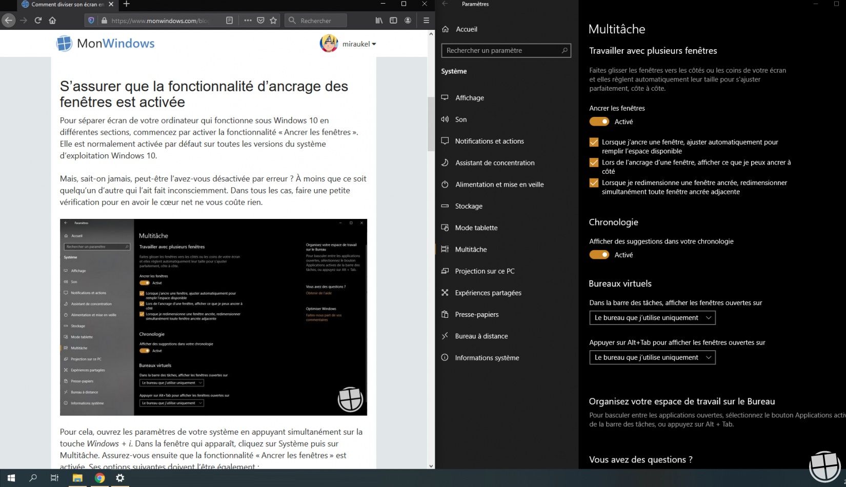Uncheck redimensionner fenêtre ancrée adjacente
The width and height of the screenshot is (846, 487).
[594, 183]
